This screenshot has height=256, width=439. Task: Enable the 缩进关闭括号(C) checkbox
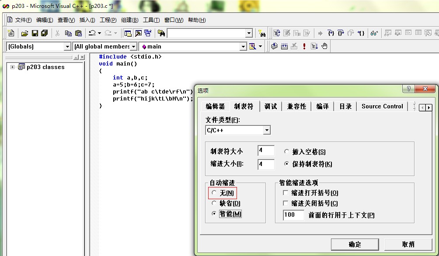pyautogui.click(x=286, y=203)
